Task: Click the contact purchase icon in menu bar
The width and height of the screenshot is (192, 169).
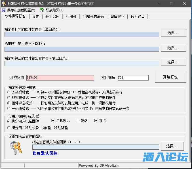Action: click(x=42, y=10)
